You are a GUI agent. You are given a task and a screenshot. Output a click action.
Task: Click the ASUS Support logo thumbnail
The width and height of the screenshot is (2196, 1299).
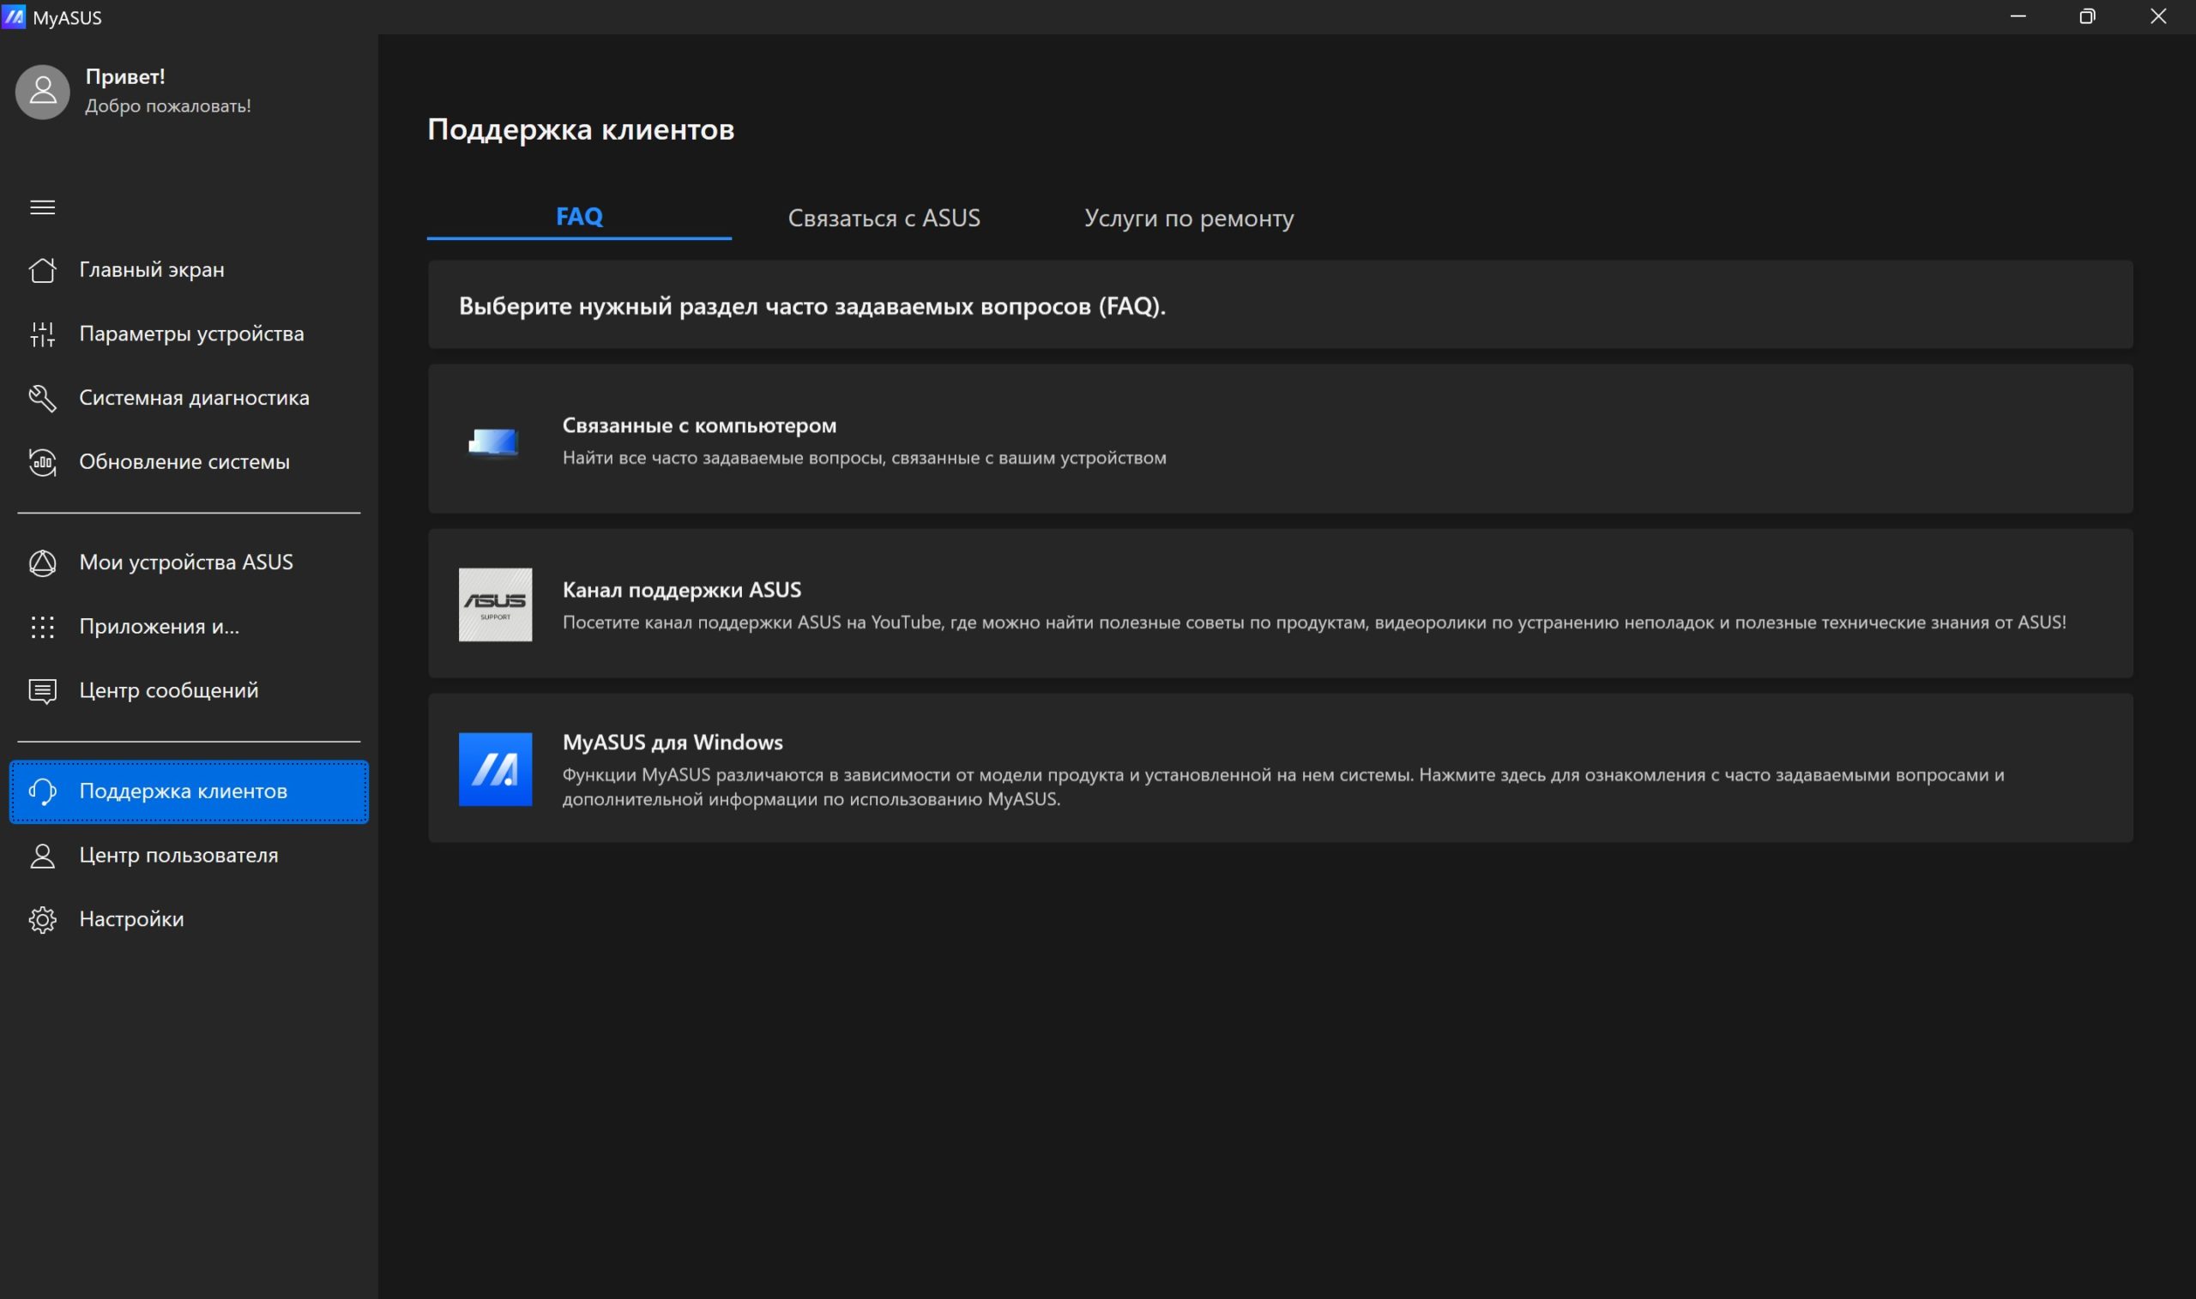point(495,604)
